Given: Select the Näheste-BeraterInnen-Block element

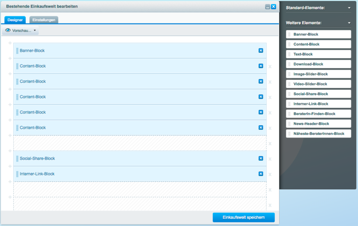Looking at the screenshot, I should point(318,133).
